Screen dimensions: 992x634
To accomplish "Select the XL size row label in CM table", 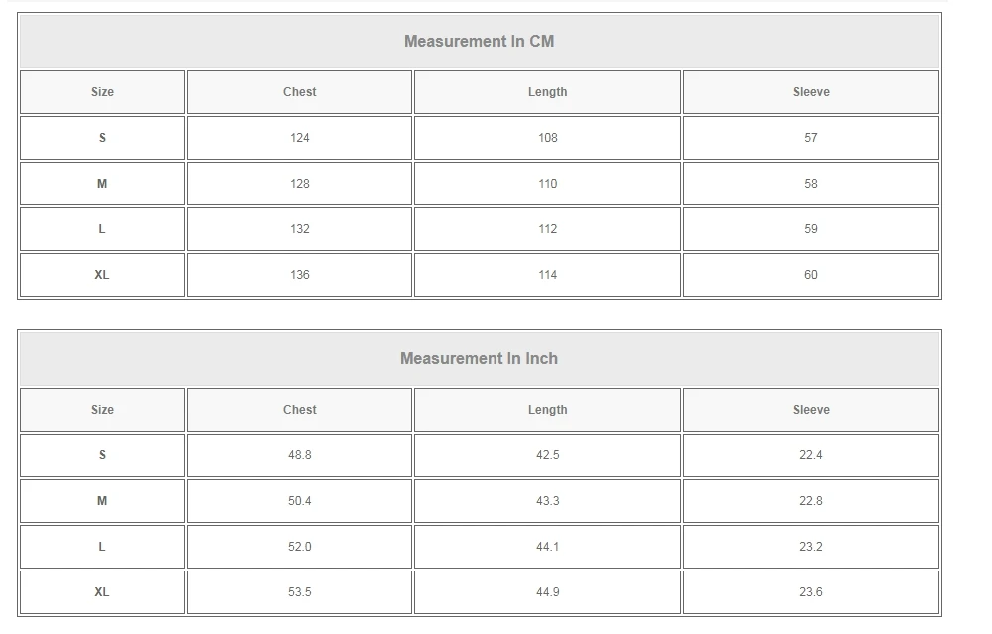I will click(102, 275).
